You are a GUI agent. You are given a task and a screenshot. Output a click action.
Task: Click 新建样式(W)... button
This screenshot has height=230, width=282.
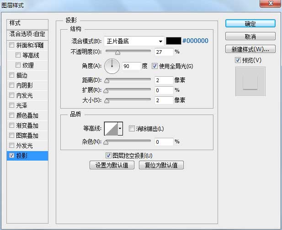(250, 49)
